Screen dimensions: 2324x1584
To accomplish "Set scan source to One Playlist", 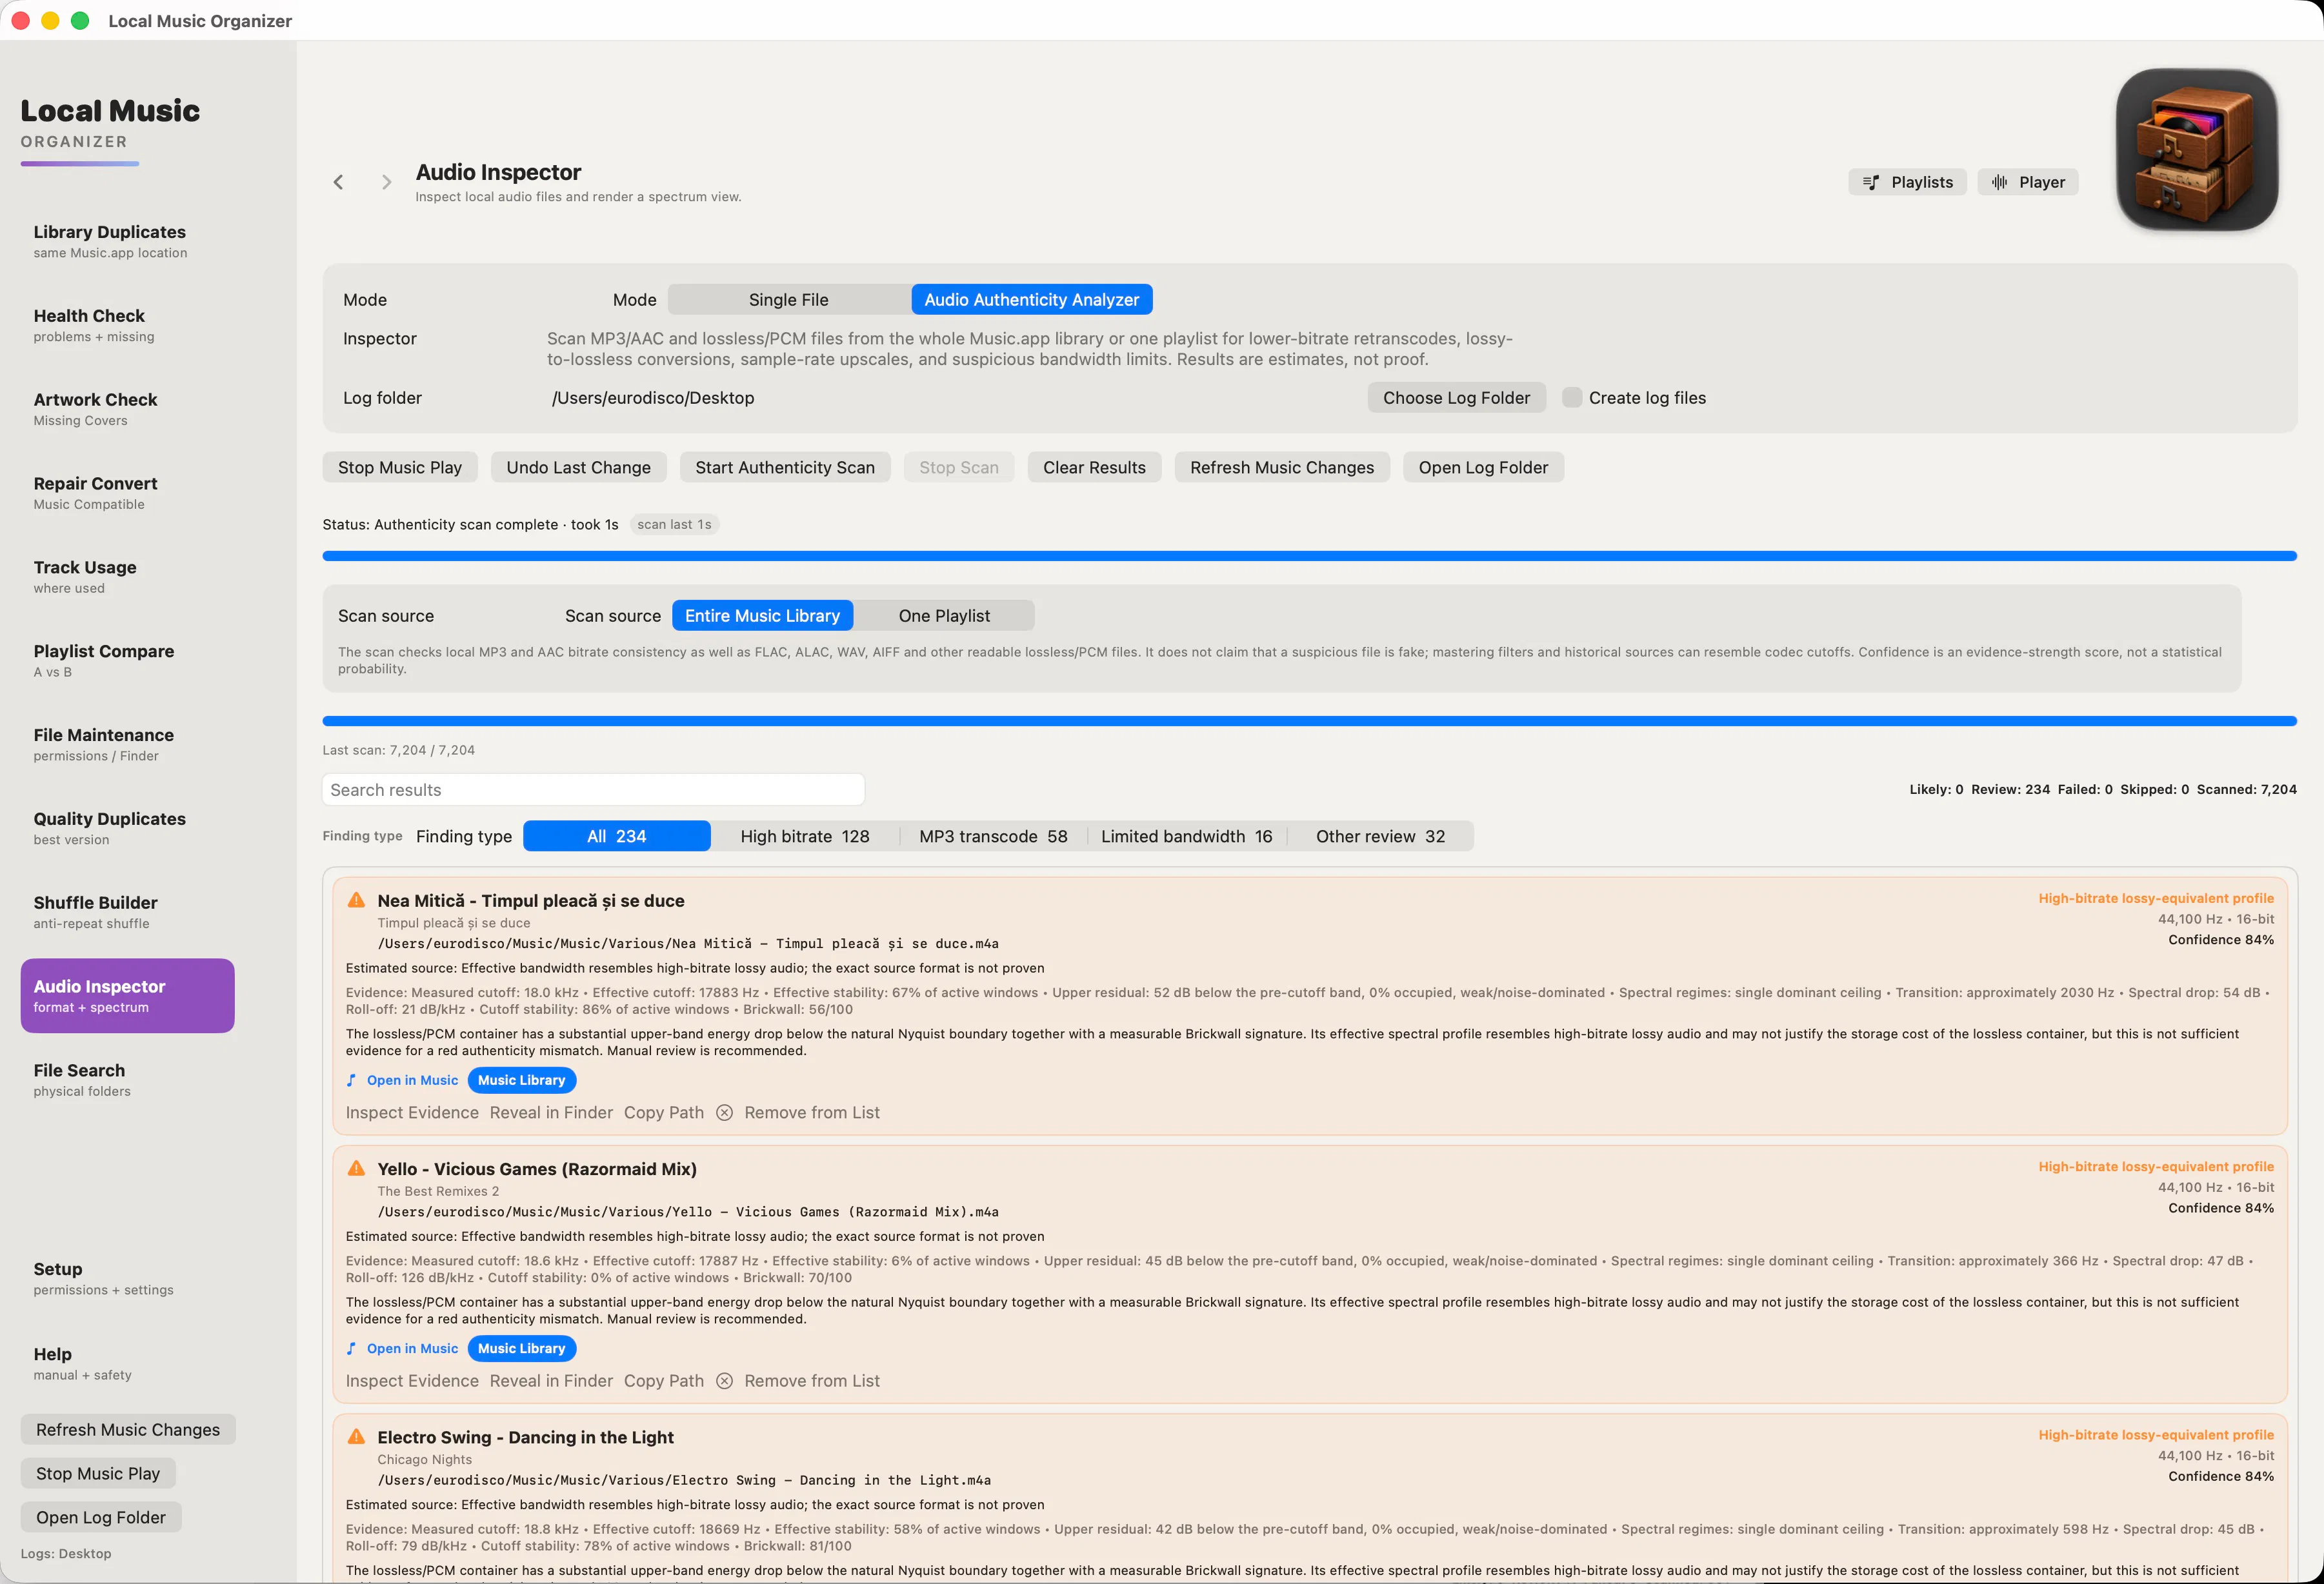I will 944,616.
